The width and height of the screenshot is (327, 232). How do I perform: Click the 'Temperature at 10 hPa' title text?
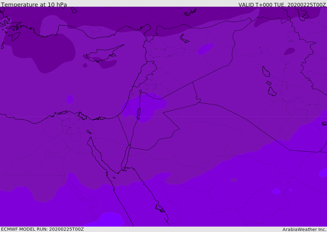click(34, 4)
